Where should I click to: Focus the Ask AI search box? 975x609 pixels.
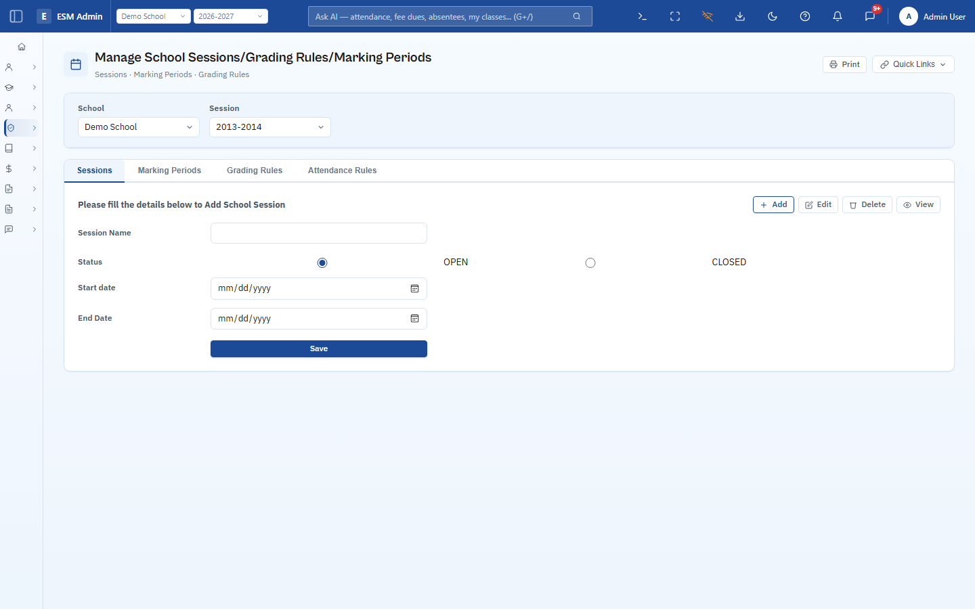point(450,16)
